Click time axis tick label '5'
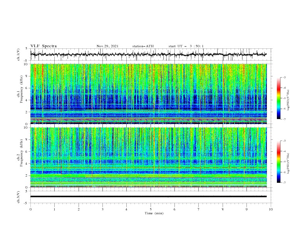Viewport: 305px width, 235px height. pyautogui.click(x=151, y=209)
